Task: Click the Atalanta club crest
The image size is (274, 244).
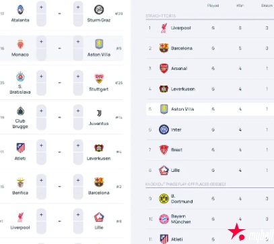Action: [x=20, y=9]
